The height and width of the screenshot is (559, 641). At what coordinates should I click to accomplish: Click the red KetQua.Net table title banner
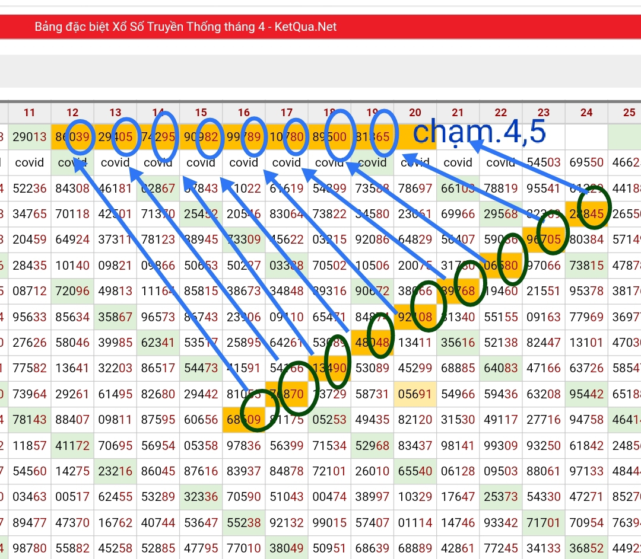tap(320, 27)
